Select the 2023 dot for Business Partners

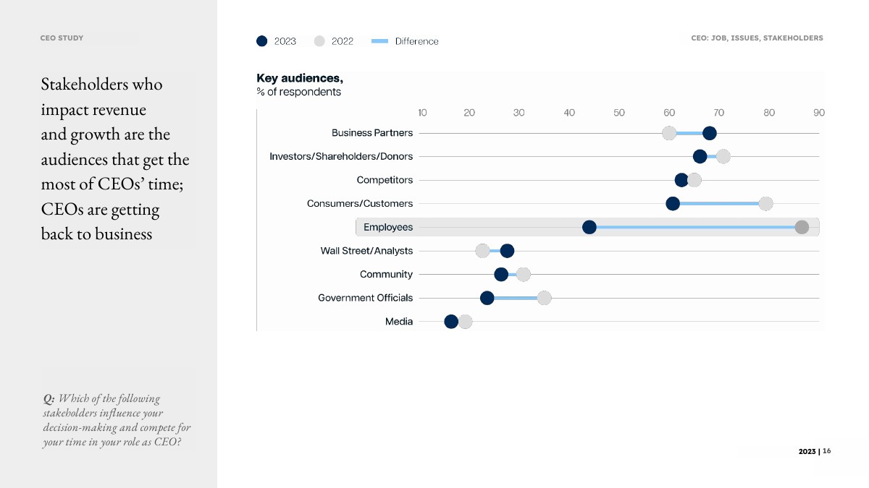coord(710,133)
